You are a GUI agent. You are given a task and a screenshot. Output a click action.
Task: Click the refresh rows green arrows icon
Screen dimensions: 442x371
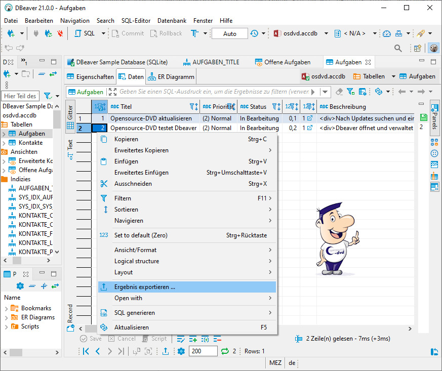(x=225, y=351)
